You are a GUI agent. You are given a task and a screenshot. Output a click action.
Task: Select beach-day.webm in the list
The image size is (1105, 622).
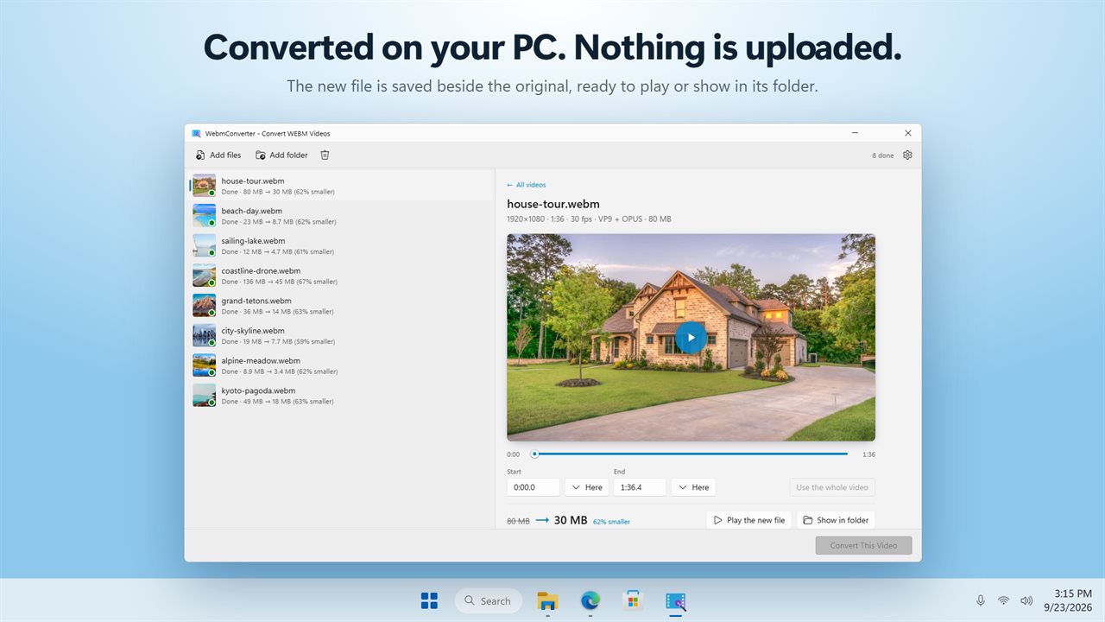click(341, 216)
